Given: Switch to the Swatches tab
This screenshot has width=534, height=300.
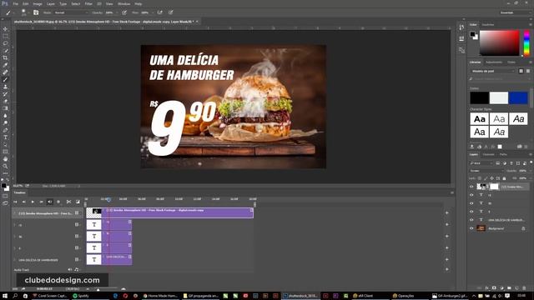Looking at the screenshot, I should [x=488, y=24].
